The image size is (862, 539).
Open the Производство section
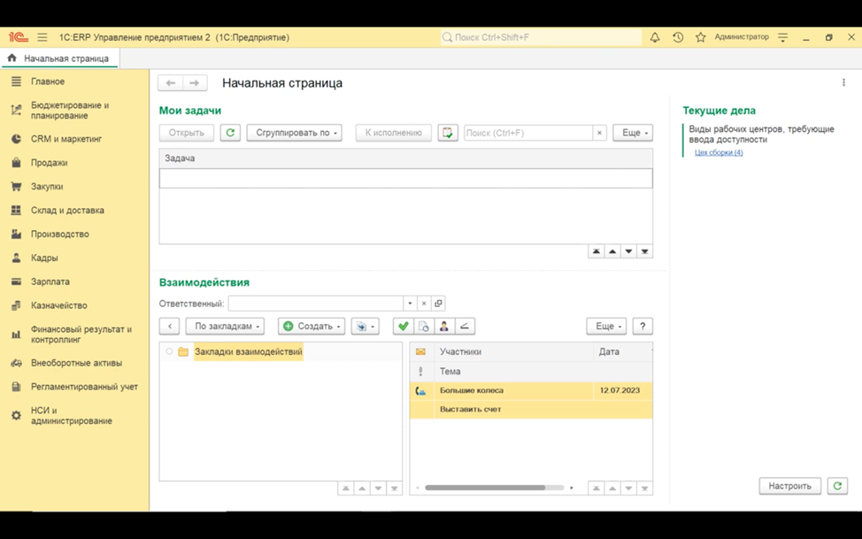60,234
